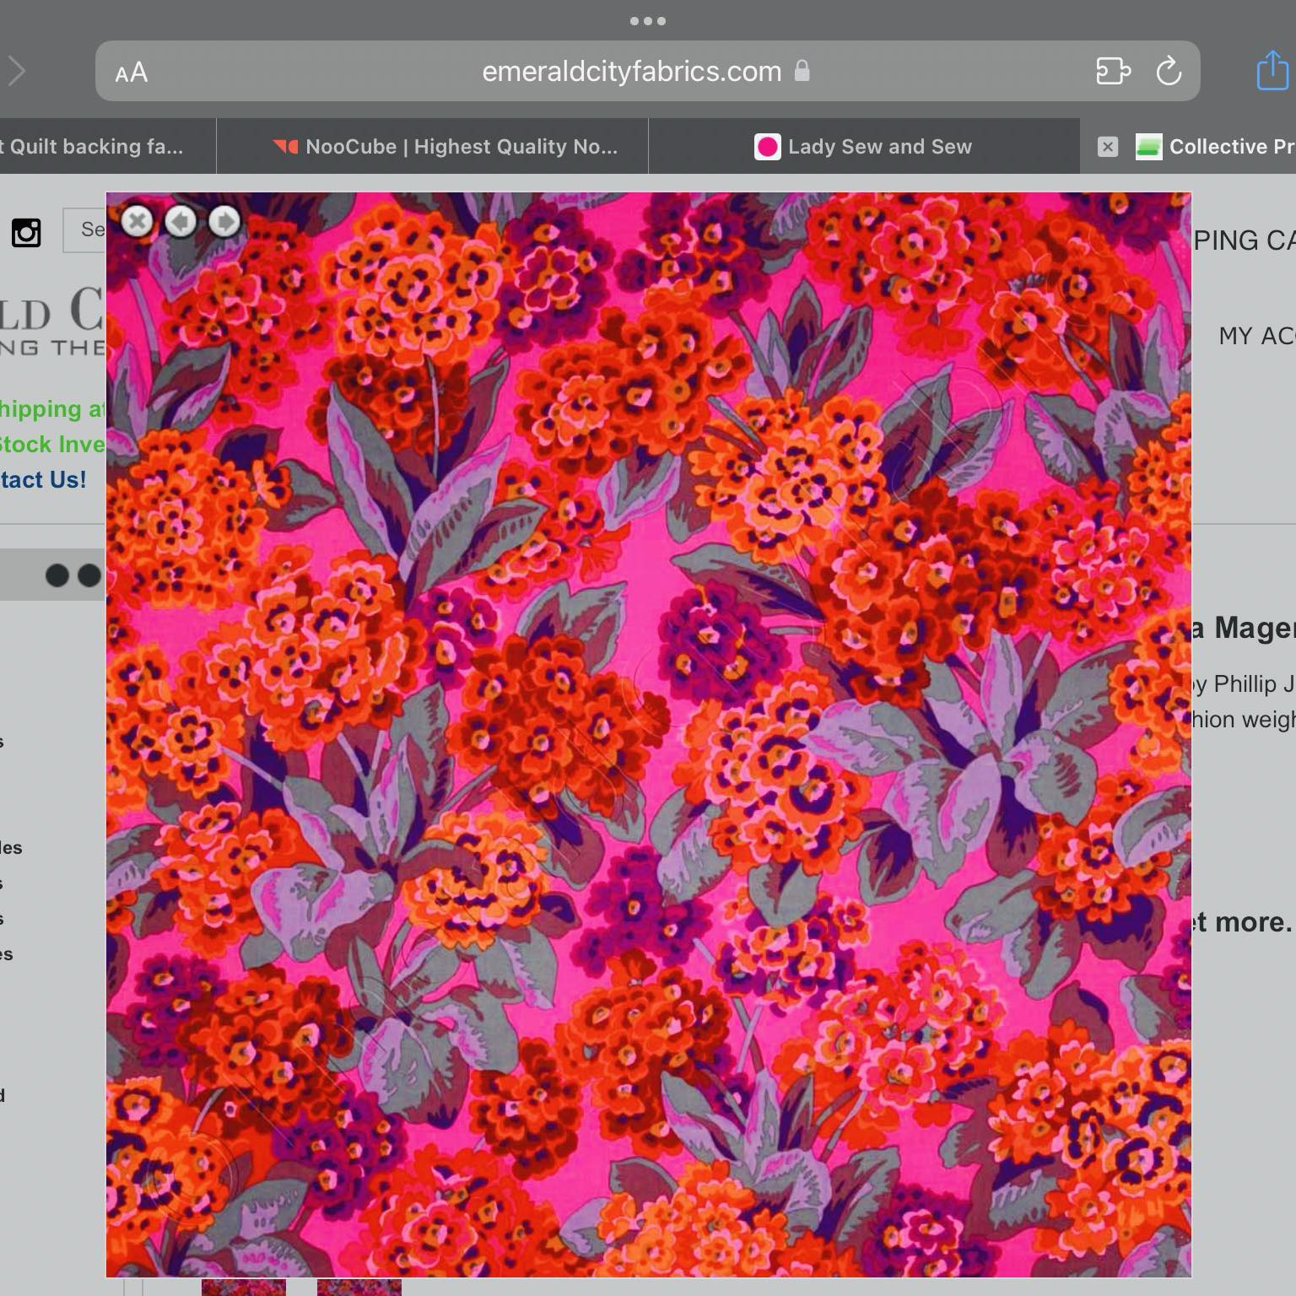Select second fabric thumbnail below image

point(359,1287)
